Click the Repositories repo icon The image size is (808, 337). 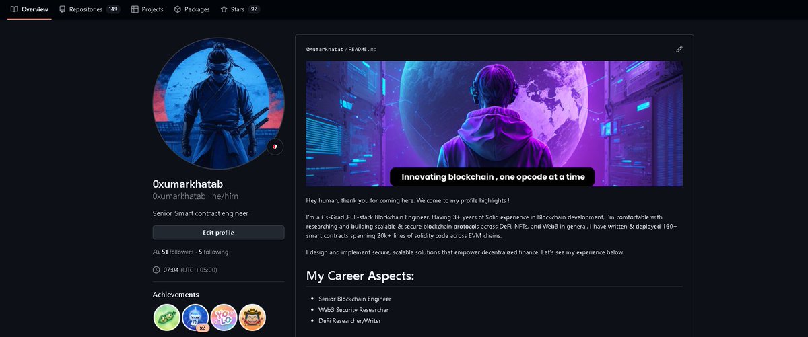click(63, 9)
